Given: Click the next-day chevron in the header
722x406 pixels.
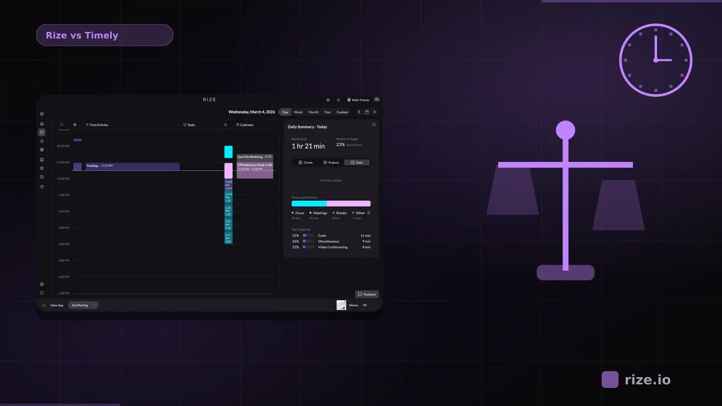Looking at the screenshot, I should pyautogui.click(x=374, y=112).
